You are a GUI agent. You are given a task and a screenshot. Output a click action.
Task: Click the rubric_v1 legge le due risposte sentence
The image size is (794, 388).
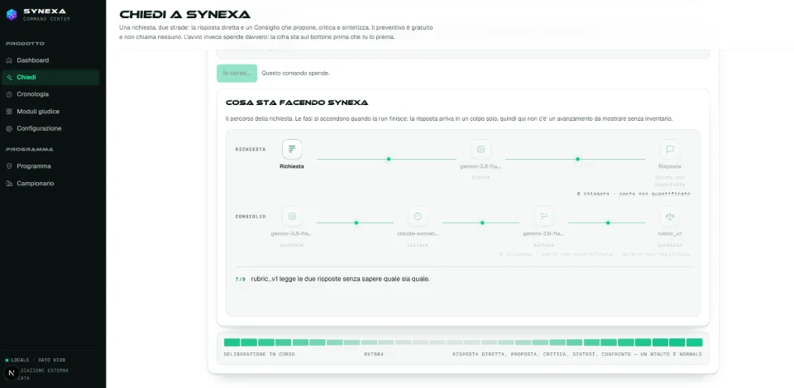click(340, 279)
